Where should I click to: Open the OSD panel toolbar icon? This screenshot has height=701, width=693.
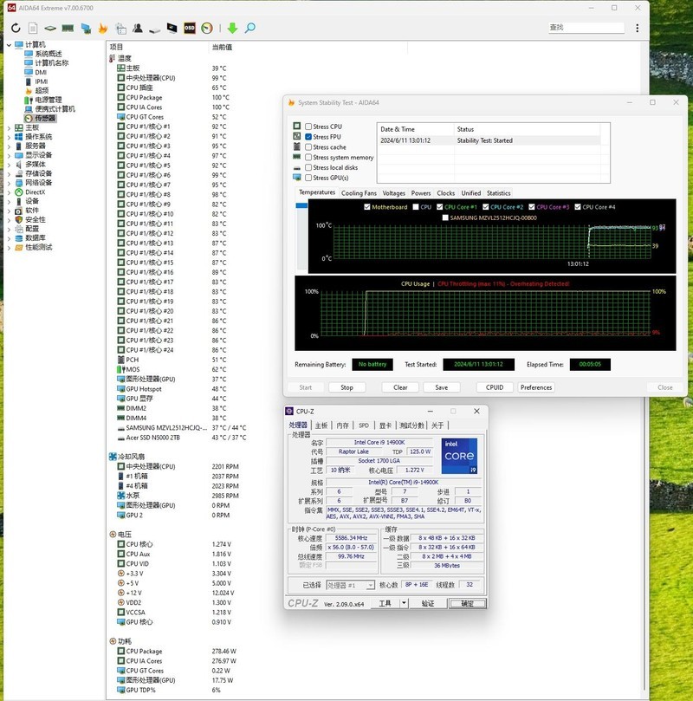tap(189, 29)
